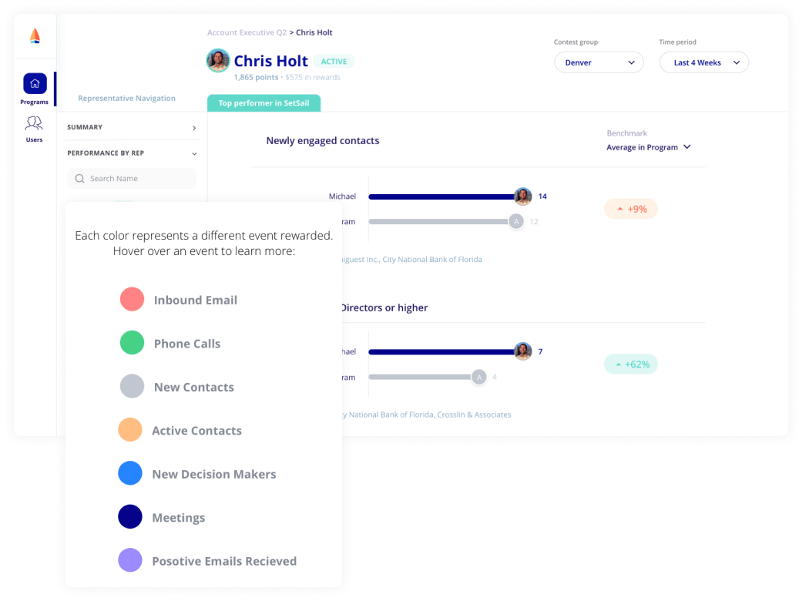Select the Meetings dark navy color dot
This screenshot has width=799, height=598.
tap(130, 517)
